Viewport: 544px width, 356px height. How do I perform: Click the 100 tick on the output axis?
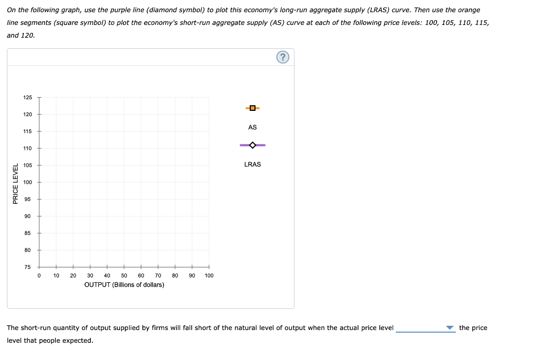(x=208, y=275)
